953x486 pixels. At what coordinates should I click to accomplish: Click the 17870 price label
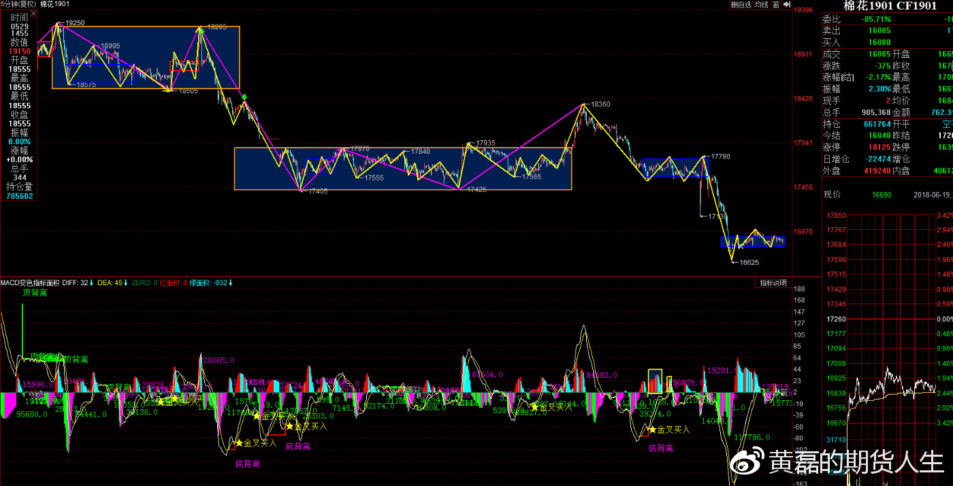359,148
